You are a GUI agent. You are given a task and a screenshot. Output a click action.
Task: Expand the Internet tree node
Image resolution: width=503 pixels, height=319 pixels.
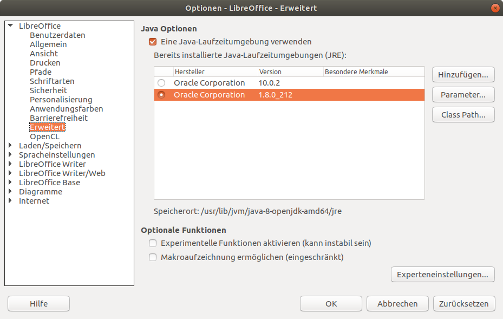[10, 200]
